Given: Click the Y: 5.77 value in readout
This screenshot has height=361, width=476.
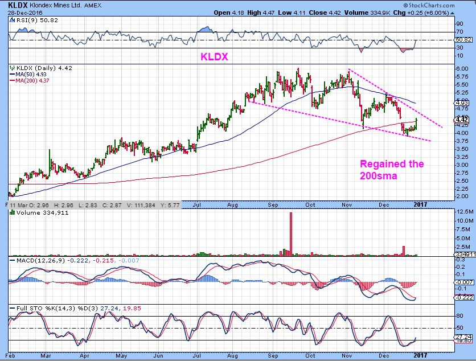Looking at the screenshot, I should pos(170,205).
